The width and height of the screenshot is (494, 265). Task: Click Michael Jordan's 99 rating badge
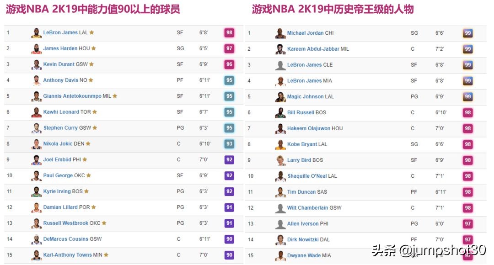pos(467,33)
